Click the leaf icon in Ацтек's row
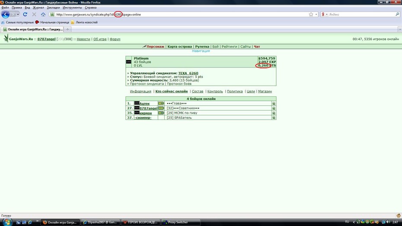Viewport: 402px width, 226px height. point(274,103)
